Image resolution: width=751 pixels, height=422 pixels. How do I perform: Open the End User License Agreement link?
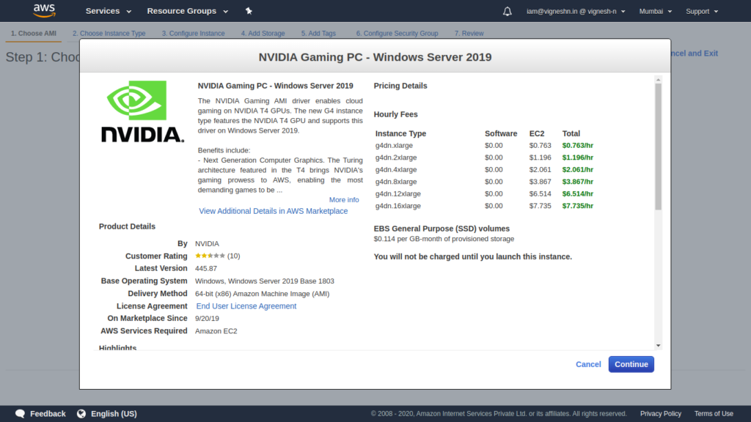[x=246, y=306]
